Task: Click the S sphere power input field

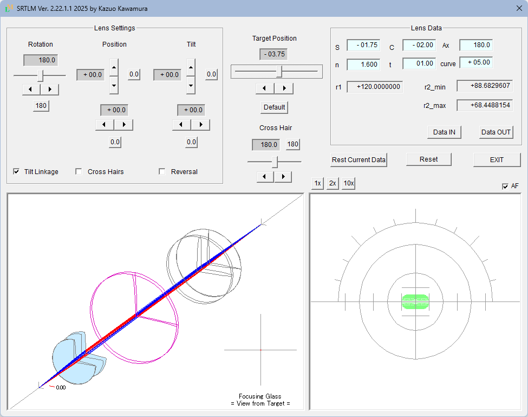Action: tap(363, 45)
